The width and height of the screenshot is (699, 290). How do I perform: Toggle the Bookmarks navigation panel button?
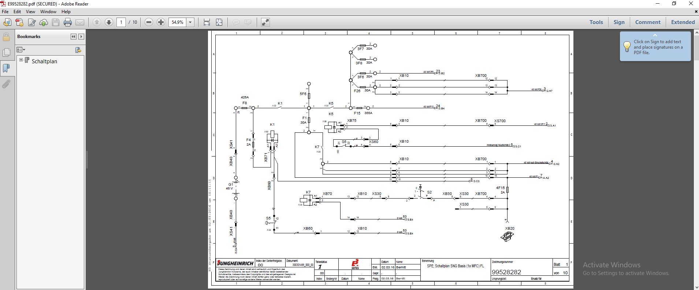6,68
